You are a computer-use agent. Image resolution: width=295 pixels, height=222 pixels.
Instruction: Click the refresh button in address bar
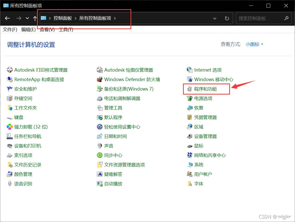[227, 18]
